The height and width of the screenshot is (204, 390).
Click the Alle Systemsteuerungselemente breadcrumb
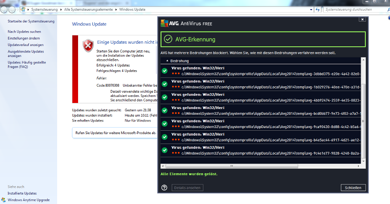coord(88,9)
